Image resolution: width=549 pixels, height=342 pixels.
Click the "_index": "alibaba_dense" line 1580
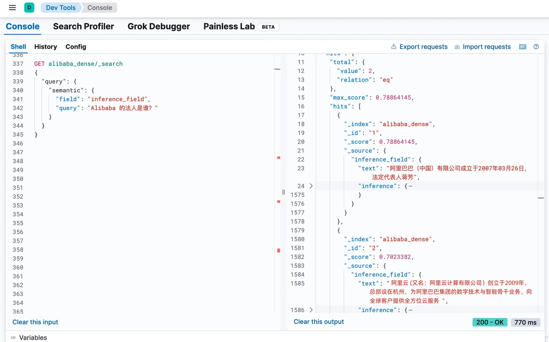(x=389, y=239)
